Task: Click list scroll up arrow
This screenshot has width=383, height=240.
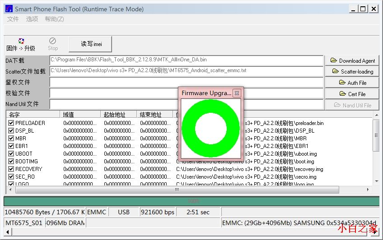Action: (x=376, y=115)
